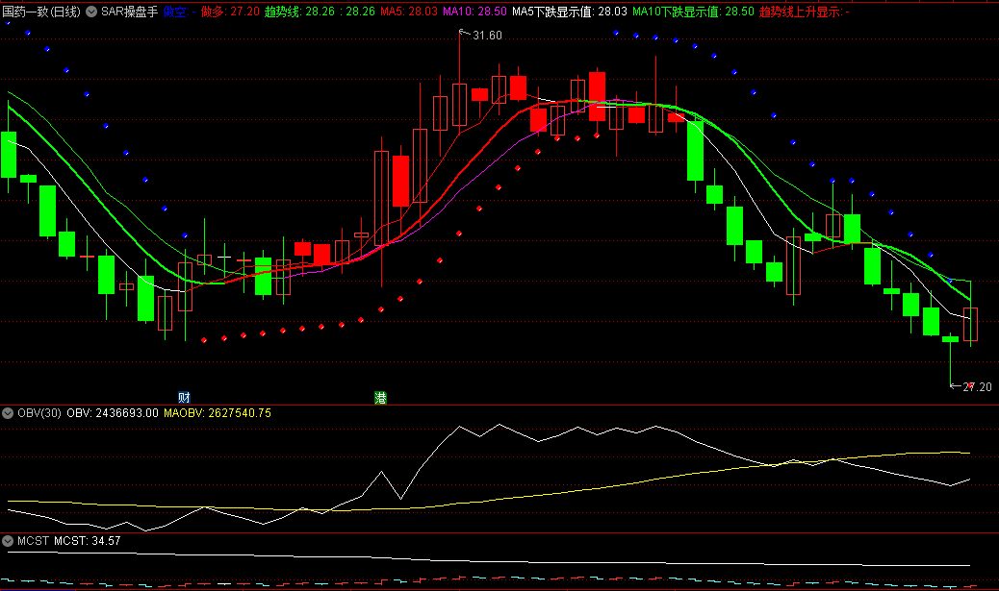Click the 31.60 high price annotation
The height and width of the screenshot is (591, 999).
487,36
